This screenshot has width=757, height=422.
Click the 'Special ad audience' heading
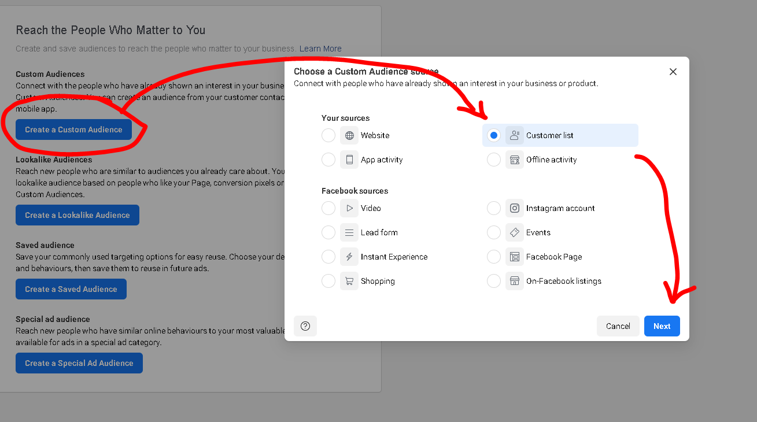click(53, 319)
